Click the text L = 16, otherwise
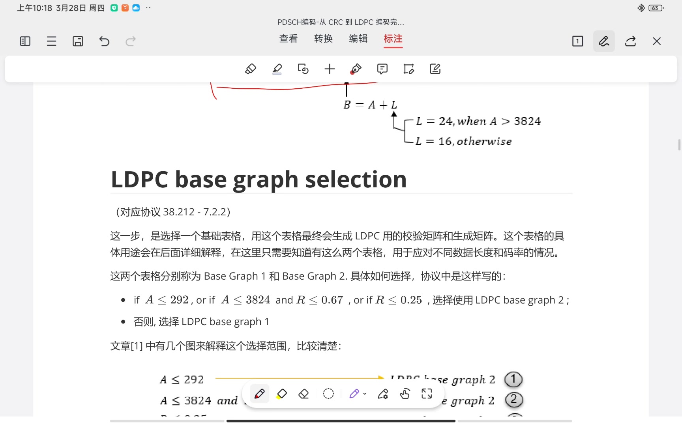Screen dimensions: 682x426 click(x=464, y=141)
